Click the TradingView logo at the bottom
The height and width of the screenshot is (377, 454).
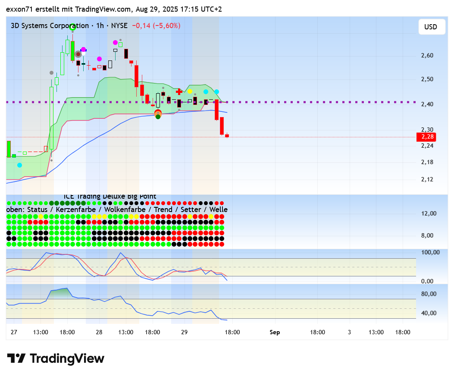point(56,358)
